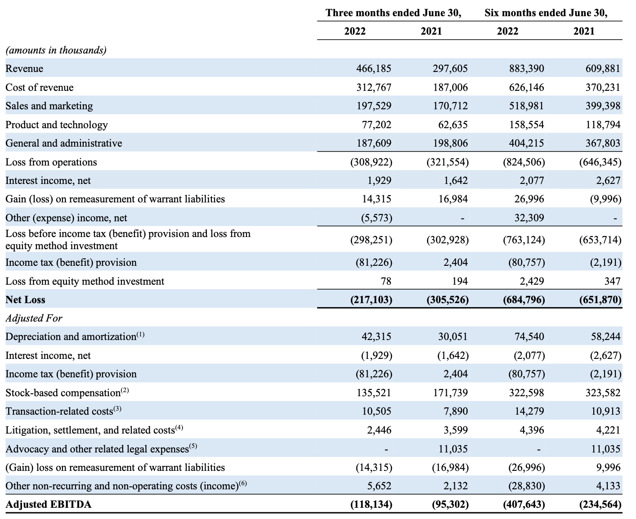Select warrant remeasurement value 14,315
This screenshot has height=519, width=636.
376,199
